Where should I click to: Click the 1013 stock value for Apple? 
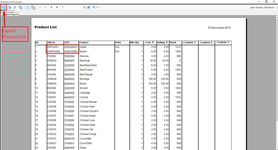tap(178, 47)
